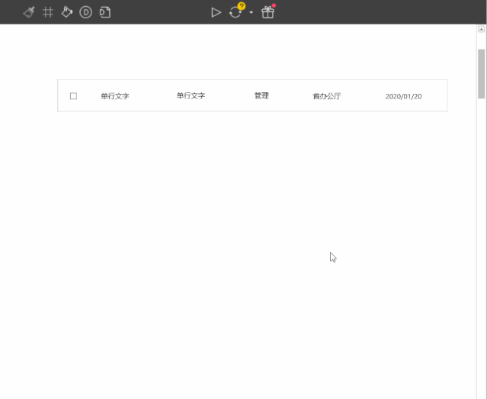
Task: Open the gift box icon
Action: (x=268, y=12)
